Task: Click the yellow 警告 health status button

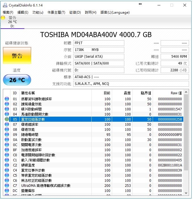Action: (x=17, y=55)
